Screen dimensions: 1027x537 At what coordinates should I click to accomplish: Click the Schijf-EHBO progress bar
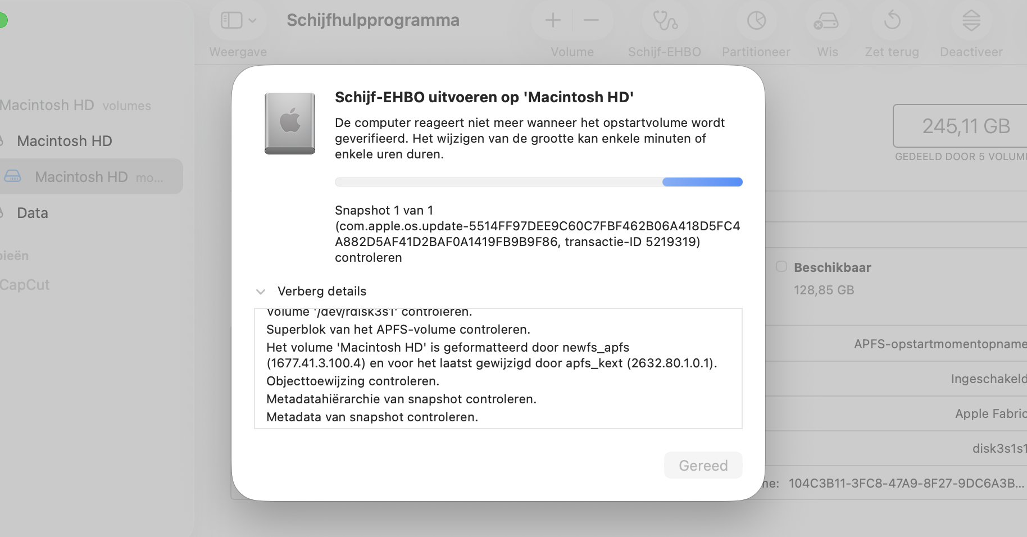coord(539,181)
